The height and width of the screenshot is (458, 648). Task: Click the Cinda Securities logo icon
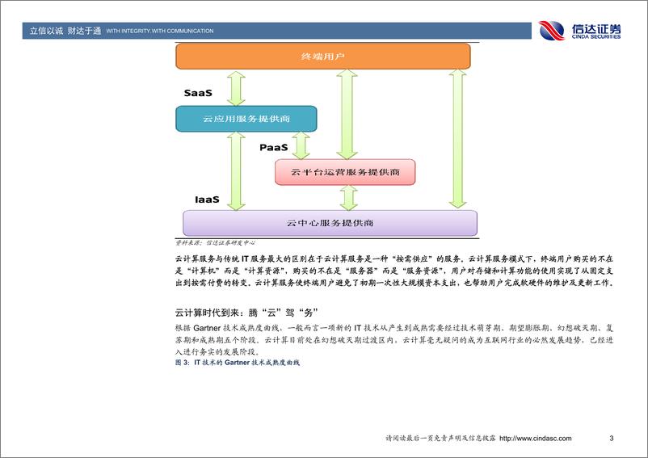(552, 31)
